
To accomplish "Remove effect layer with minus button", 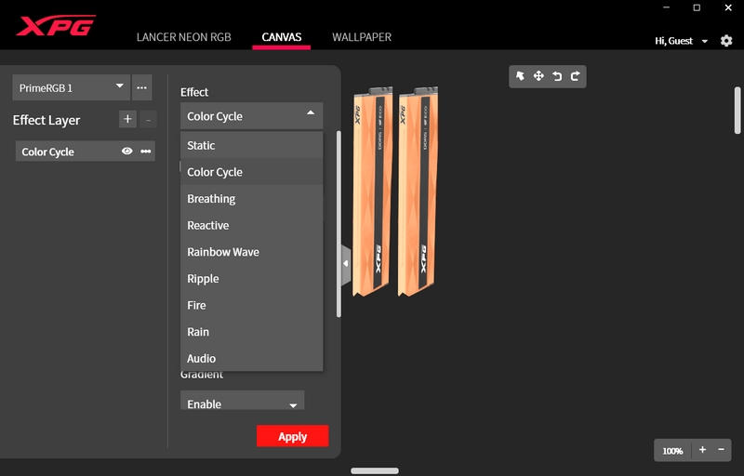I will (x=149, y=119).
